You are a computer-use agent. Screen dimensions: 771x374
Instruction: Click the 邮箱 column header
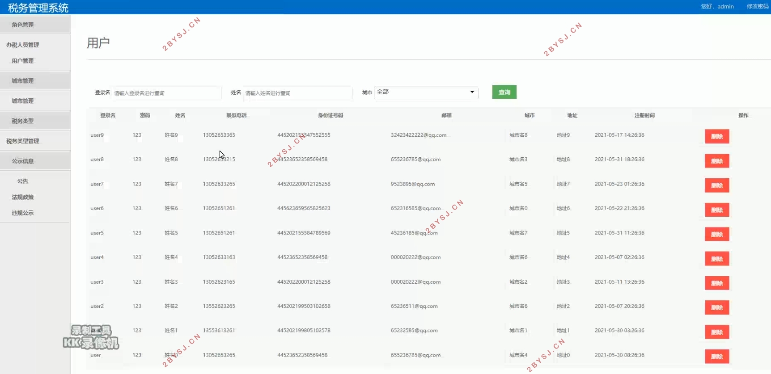(446, 115)
